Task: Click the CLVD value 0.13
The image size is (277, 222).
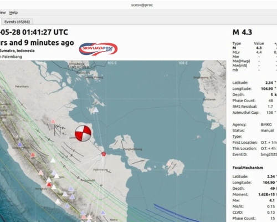Action: tap(271, 213)
